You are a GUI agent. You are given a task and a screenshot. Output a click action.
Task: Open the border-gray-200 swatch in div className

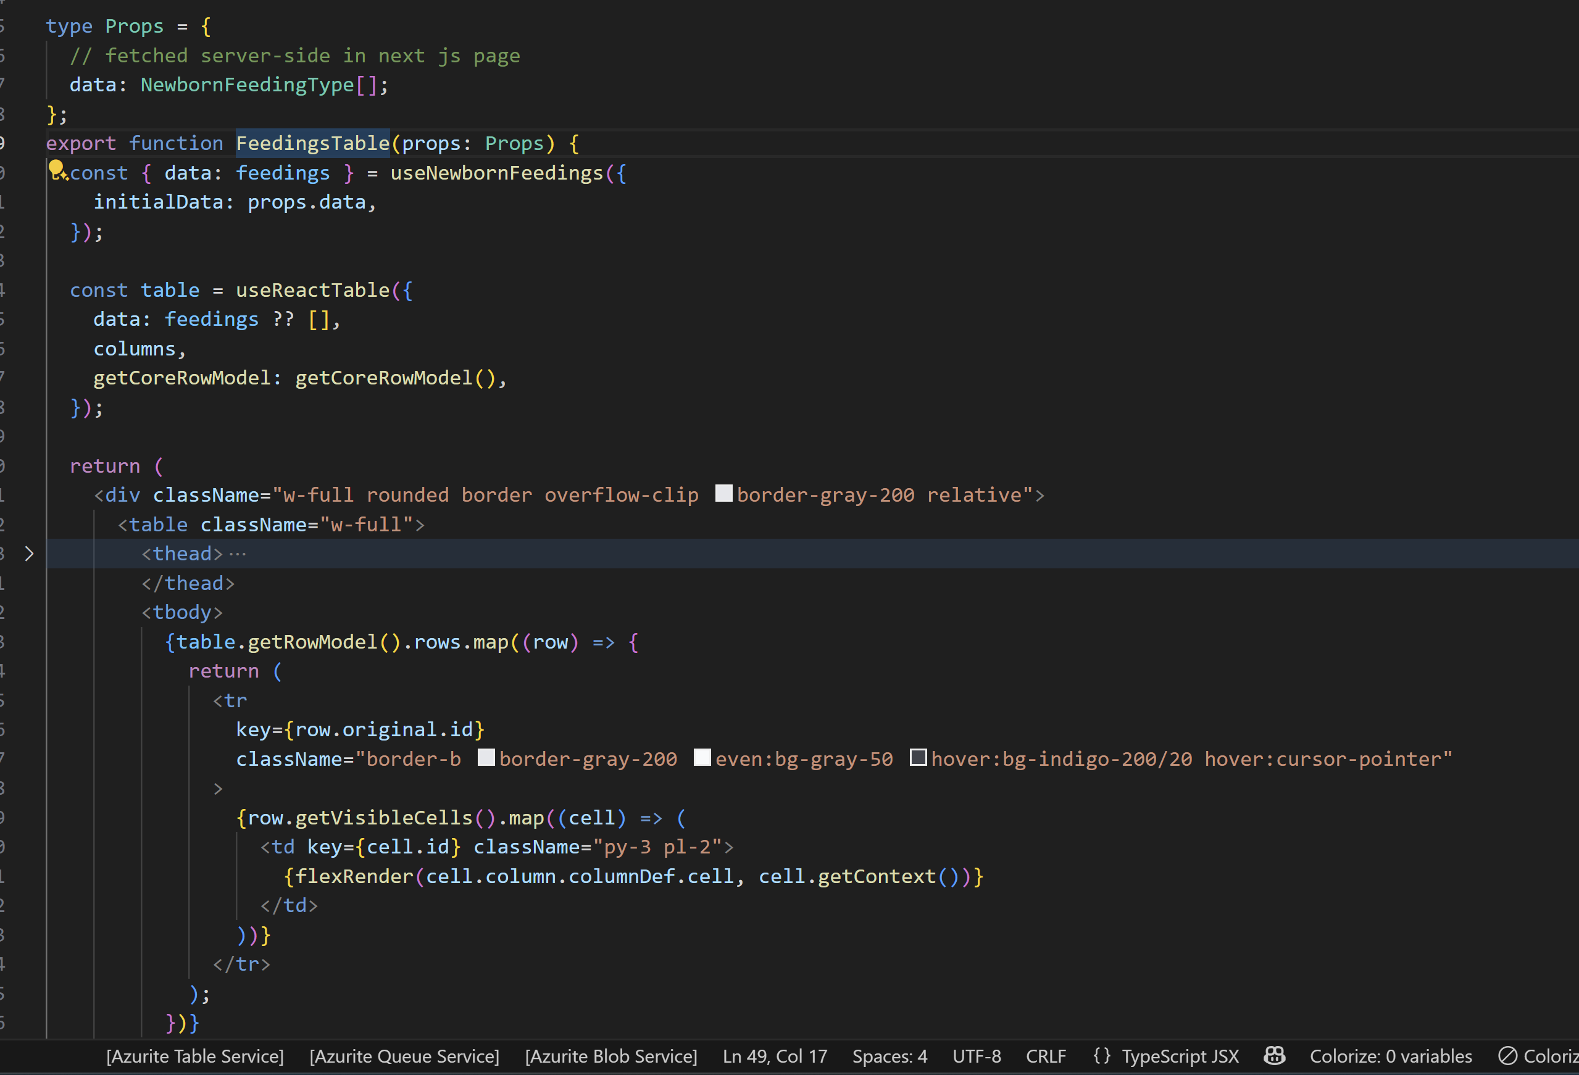(x=723, y=494)
